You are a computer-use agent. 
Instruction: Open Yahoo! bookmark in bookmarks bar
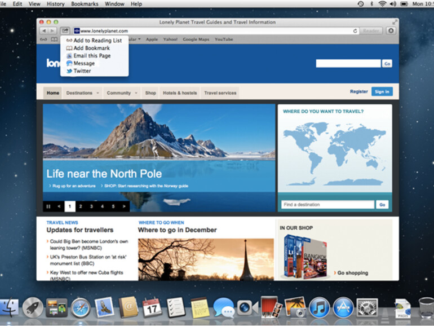[170, 39]
